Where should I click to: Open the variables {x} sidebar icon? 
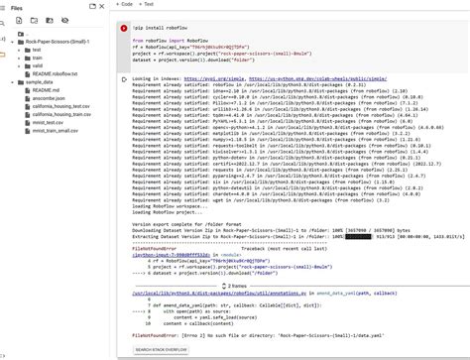pos(3,39)
